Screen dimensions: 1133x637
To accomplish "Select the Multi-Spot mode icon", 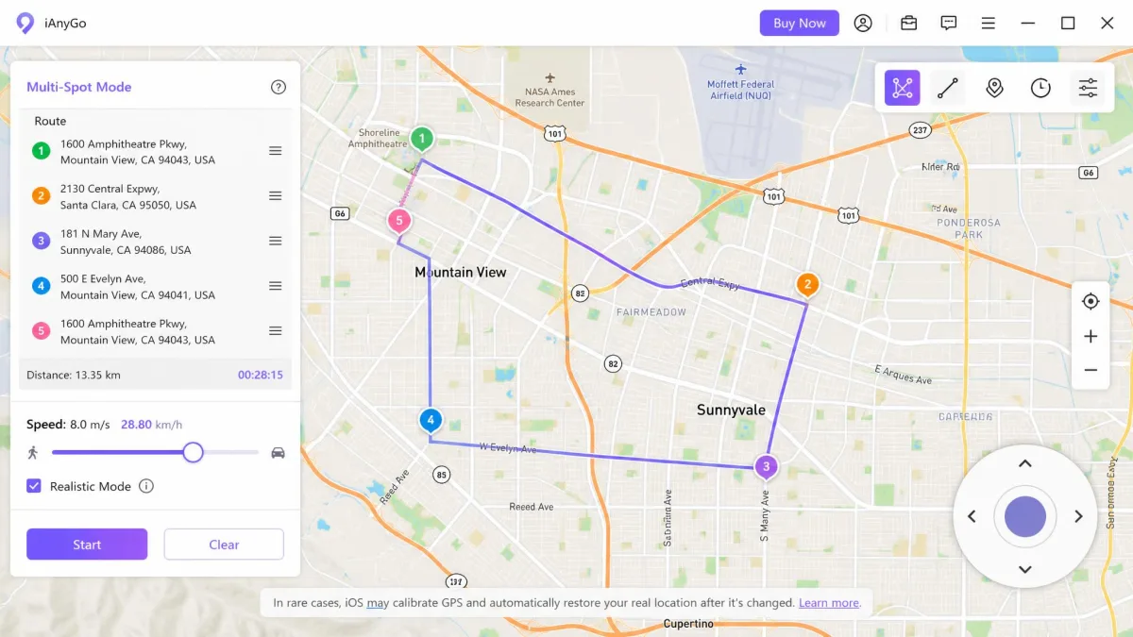I will 903,88.
